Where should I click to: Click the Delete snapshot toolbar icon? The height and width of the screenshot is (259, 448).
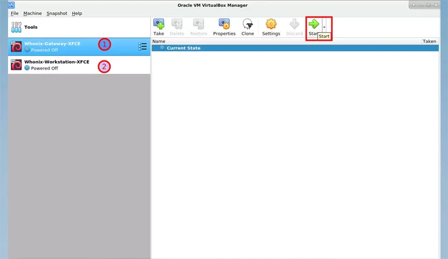177,24
